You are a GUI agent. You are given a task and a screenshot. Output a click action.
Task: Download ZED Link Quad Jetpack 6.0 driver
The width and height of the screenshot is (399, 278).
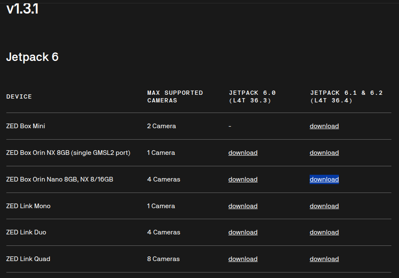[243, 259]
